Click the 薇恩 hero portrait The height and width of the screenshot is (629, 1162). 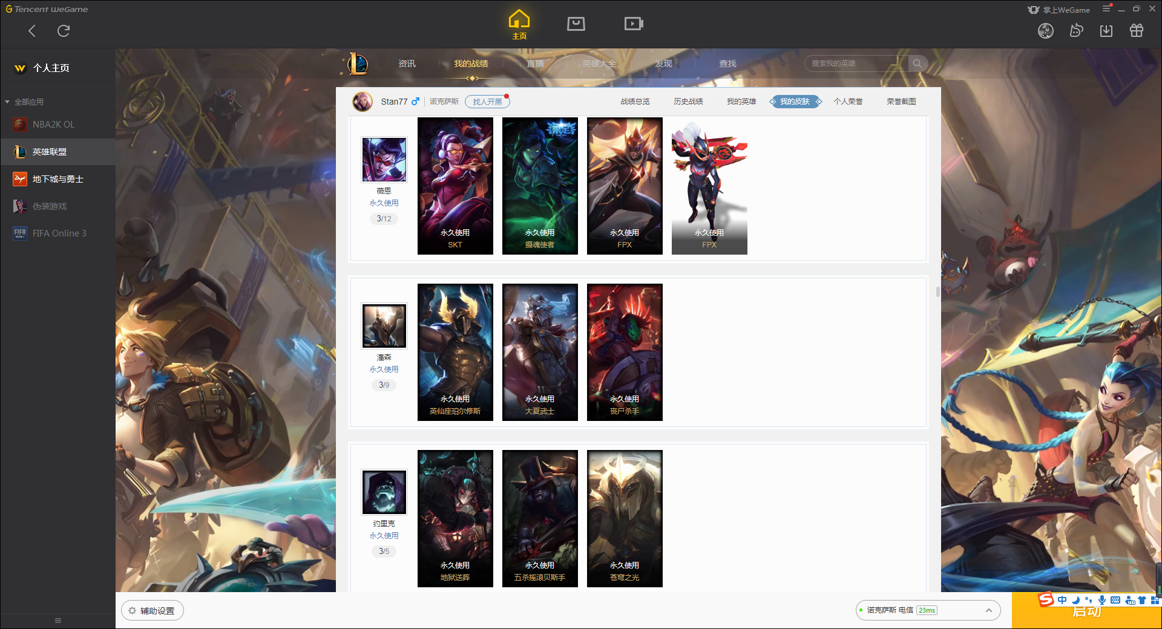tap(384, 159)
